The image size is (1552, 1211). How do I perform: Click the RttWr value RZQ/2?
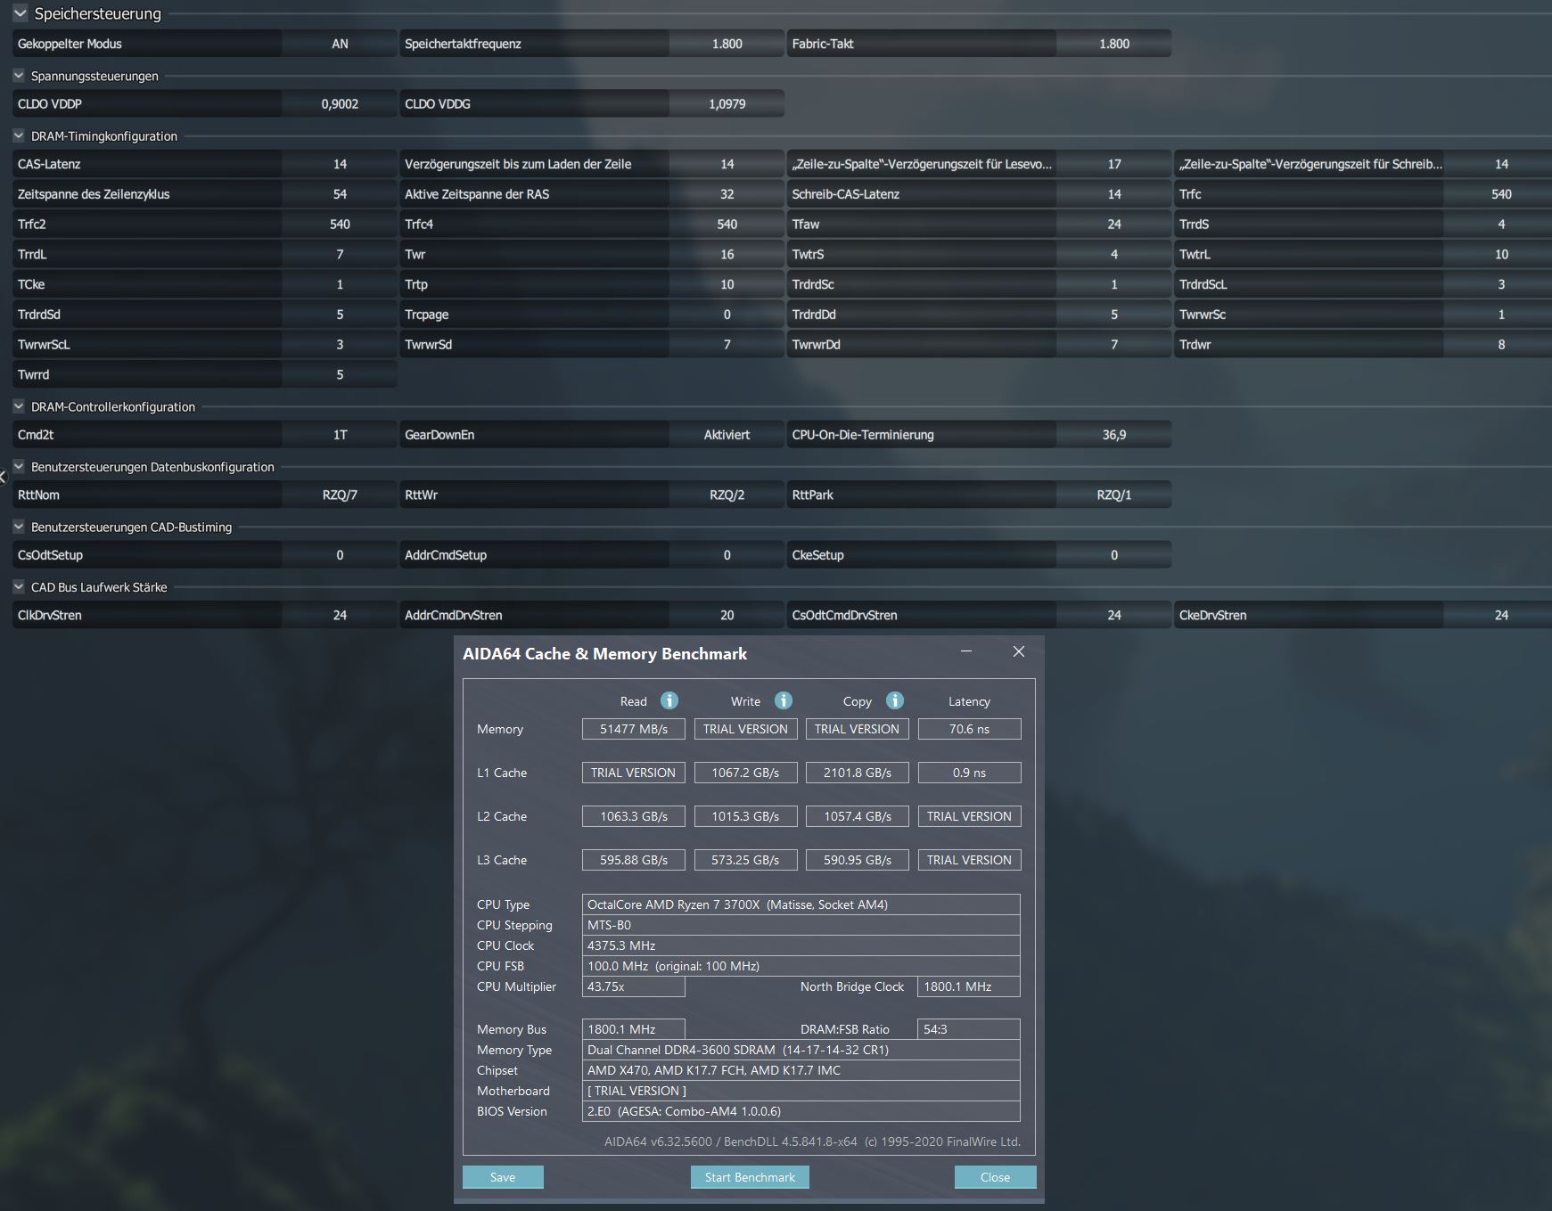coord(727,495)
